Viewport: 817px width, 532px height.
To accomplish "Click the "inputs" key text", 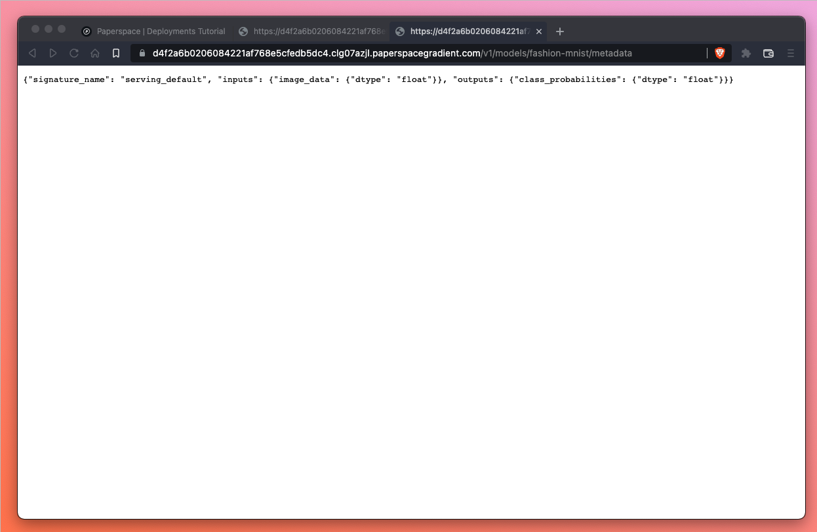I will (x=238, y=79).
